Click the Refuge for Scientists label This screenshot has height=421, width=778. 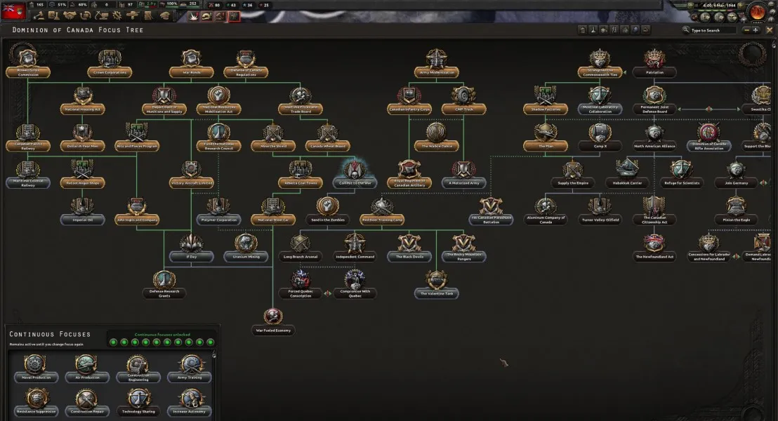click(682, 183)
